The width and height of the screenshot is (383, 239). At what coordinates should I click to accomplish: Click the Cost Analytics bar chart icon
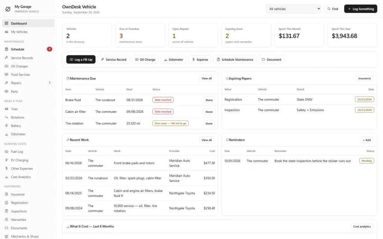(6, 177)
